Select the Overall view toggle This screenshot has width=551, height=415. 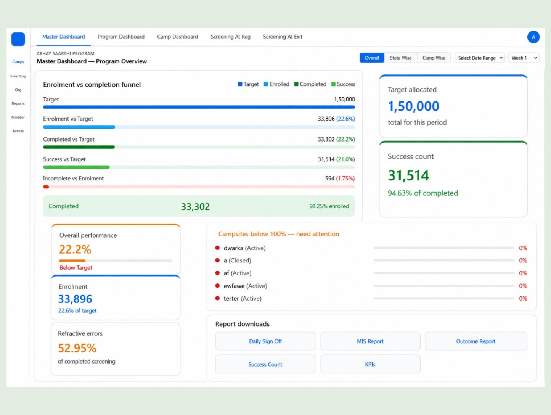(372, 58)
